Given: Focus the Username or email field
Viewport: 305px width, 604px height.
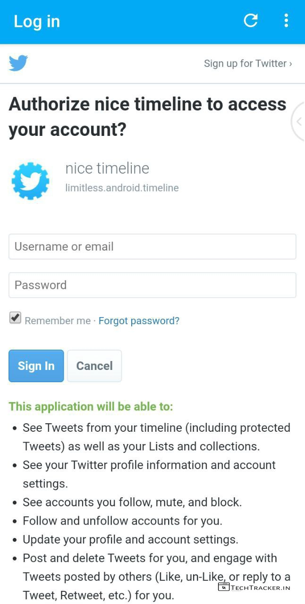Looking at the screenshot, I should [x=152, y=246].
